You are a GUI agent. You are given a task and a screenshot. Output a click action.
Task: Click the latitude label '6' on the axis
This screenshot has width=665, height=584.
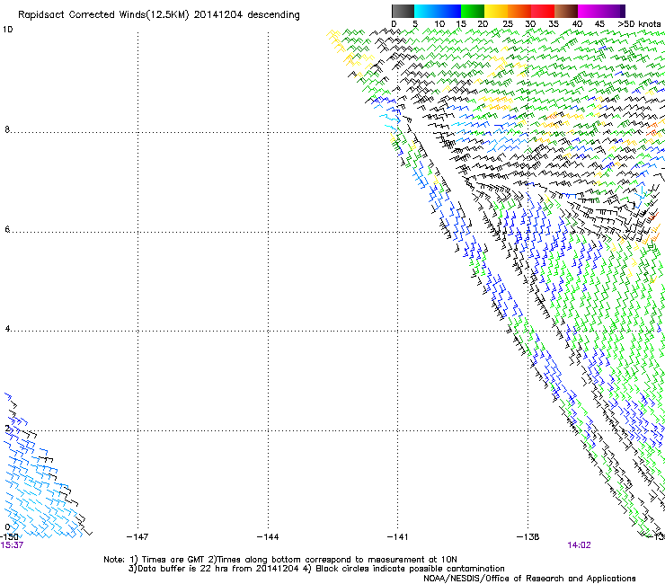7,229
